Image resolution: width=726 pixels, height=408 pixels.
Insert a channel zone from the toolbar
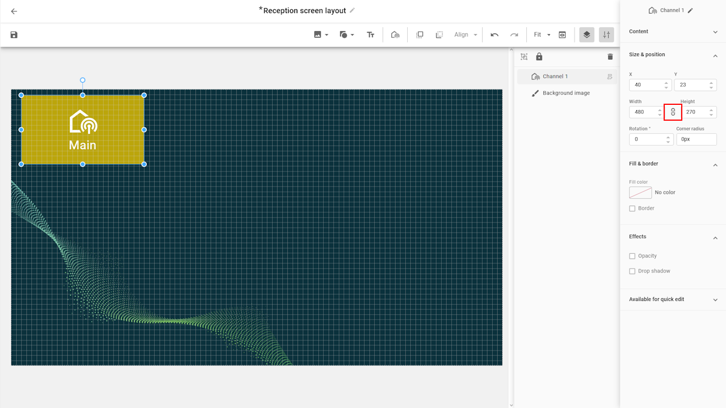(x=395, y=35)
